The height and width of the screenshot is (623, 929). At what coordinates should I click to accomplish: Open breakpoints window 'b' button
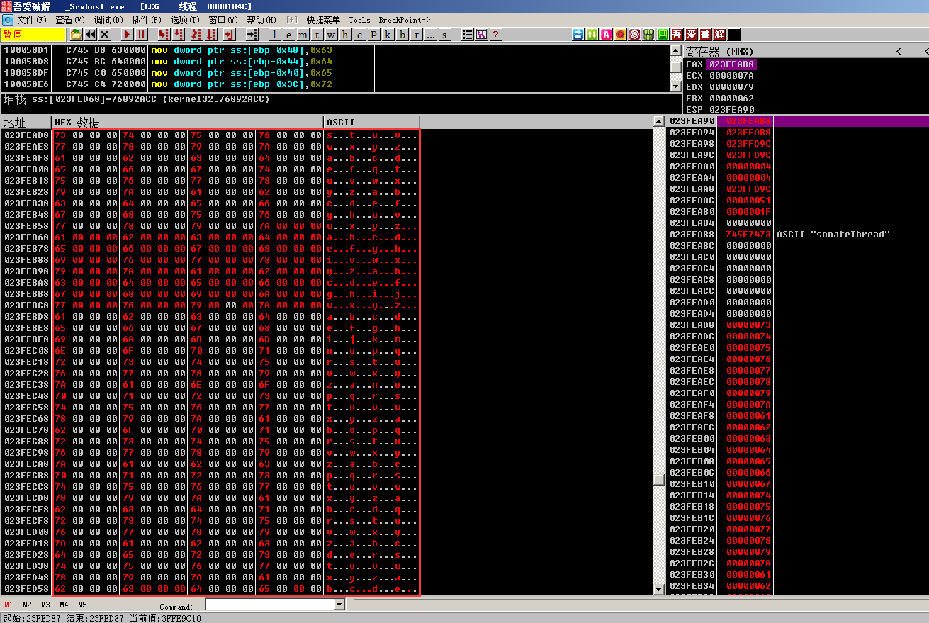coord(402,35)
